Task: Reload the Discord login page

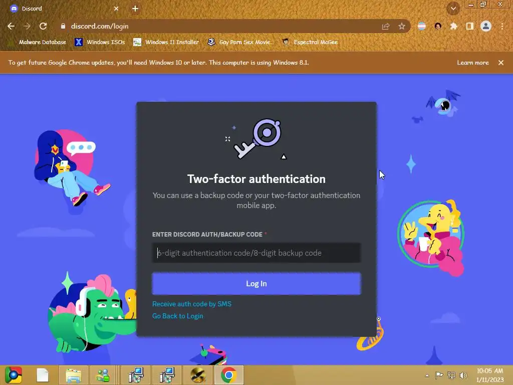Action: (43, 26)
